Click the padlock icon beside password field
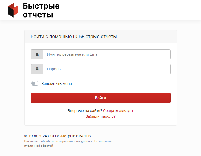The width and height of the screenshot is (201, 156). coord(37,69)
